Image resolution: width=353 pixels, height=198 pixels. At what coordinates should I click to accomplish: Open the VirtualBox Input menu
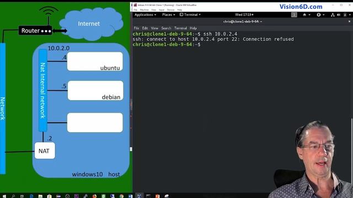162,10
